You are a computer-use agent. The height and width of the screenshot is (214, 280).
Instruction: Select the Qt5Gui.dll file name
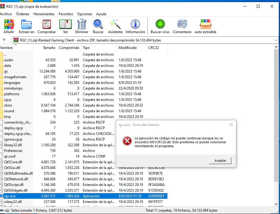[x=12, y=168]
